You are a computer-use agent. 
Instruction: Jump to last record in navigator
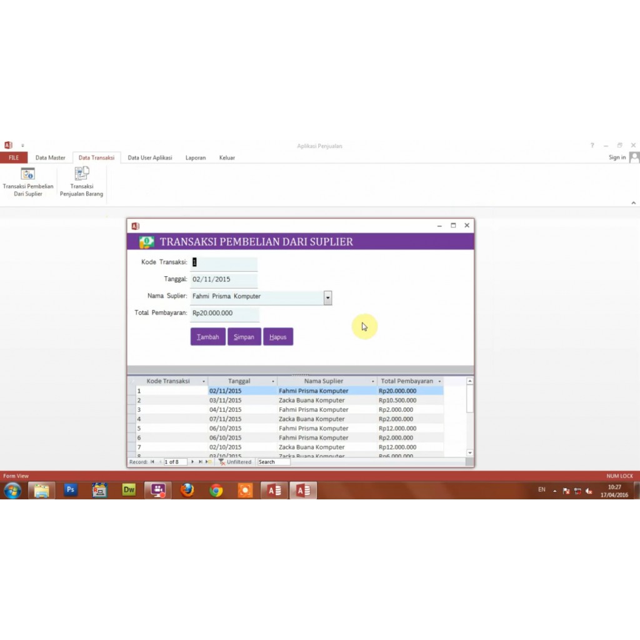pyautogui.click(x=201, y=462)
